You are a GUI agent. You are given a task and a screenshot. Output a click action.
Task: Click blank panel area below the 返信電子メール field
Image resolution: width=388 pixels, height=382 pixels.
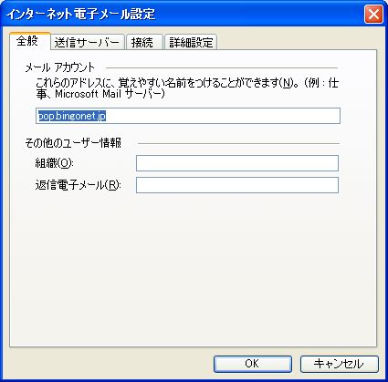193,267
